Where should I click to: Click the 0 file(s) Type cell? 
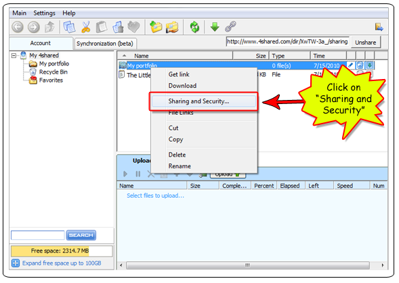click(281, 66)
